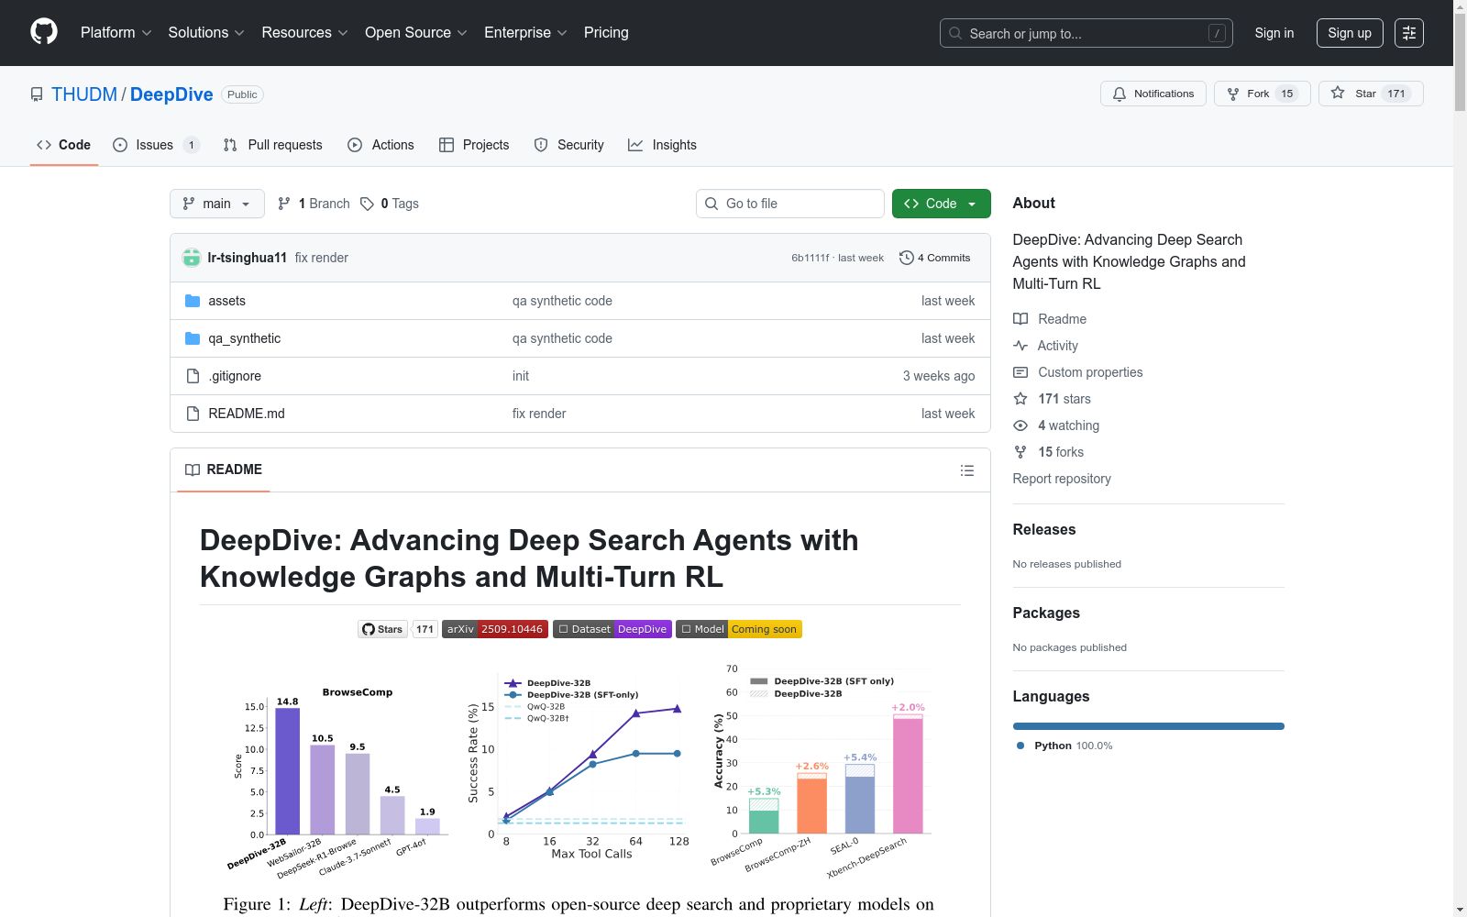1467x917 pixels.
Task: Click the Report repository link
Action: pos(1062,479)
